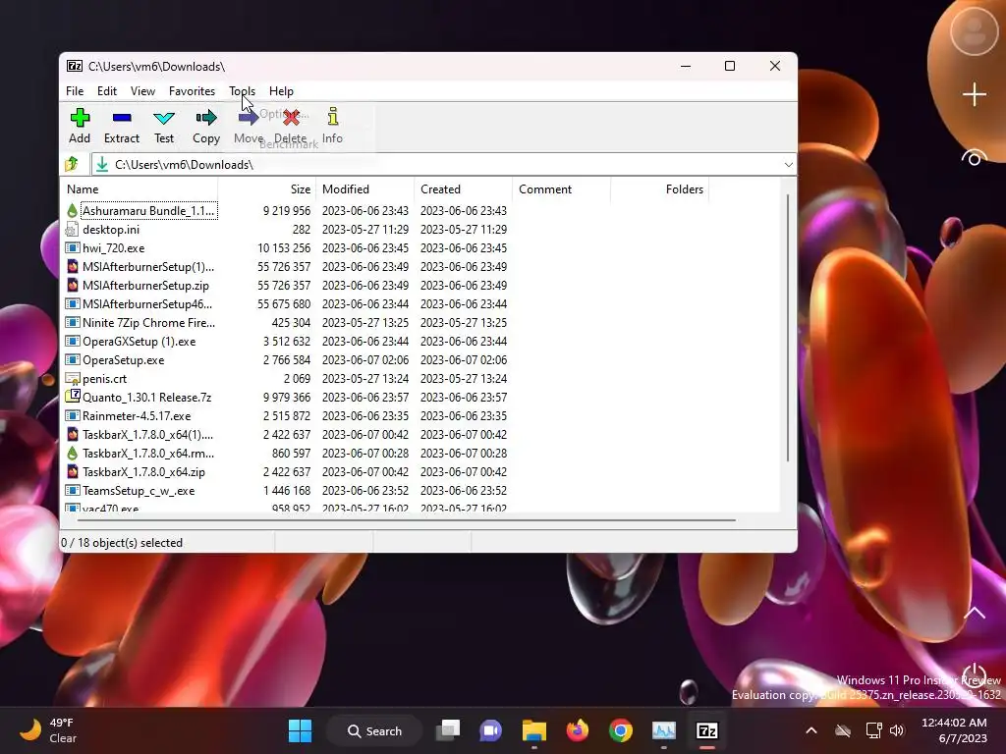Viewport: 1006px width, 754px height.
Task: Select the hwi_720.exe file icon
Action: [x=72, y=248]
